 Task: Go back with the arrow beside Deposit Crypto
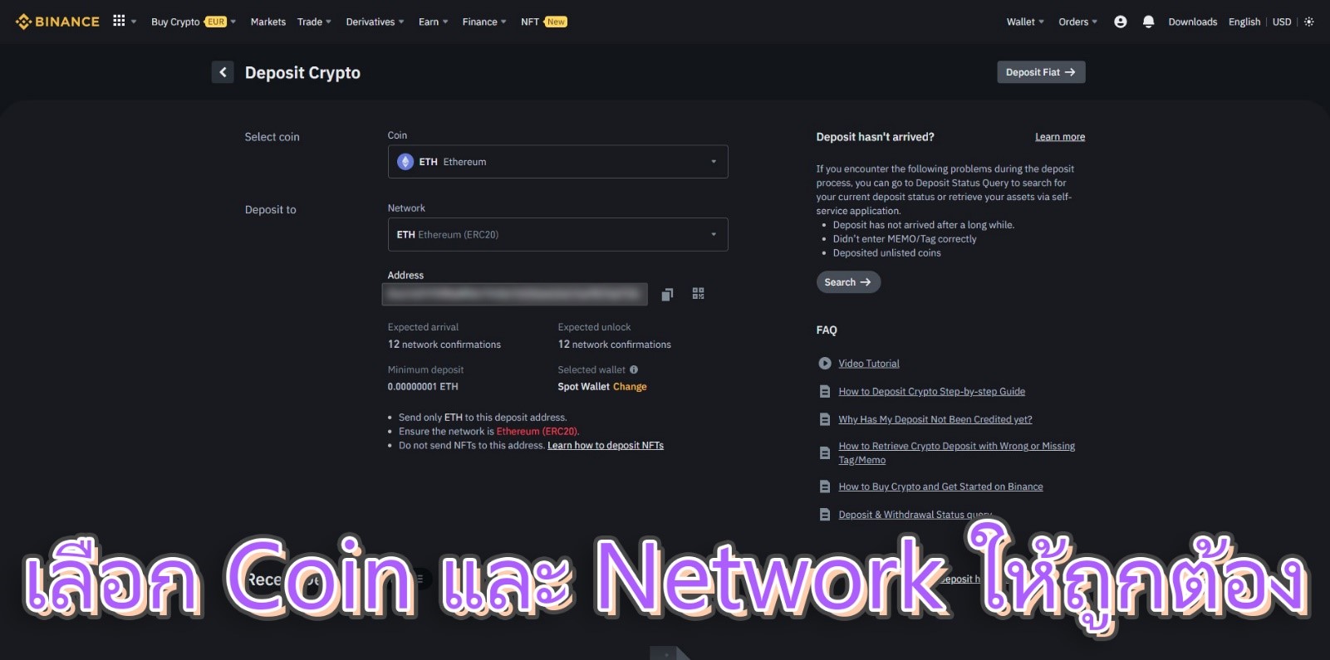tap(223, 72)
